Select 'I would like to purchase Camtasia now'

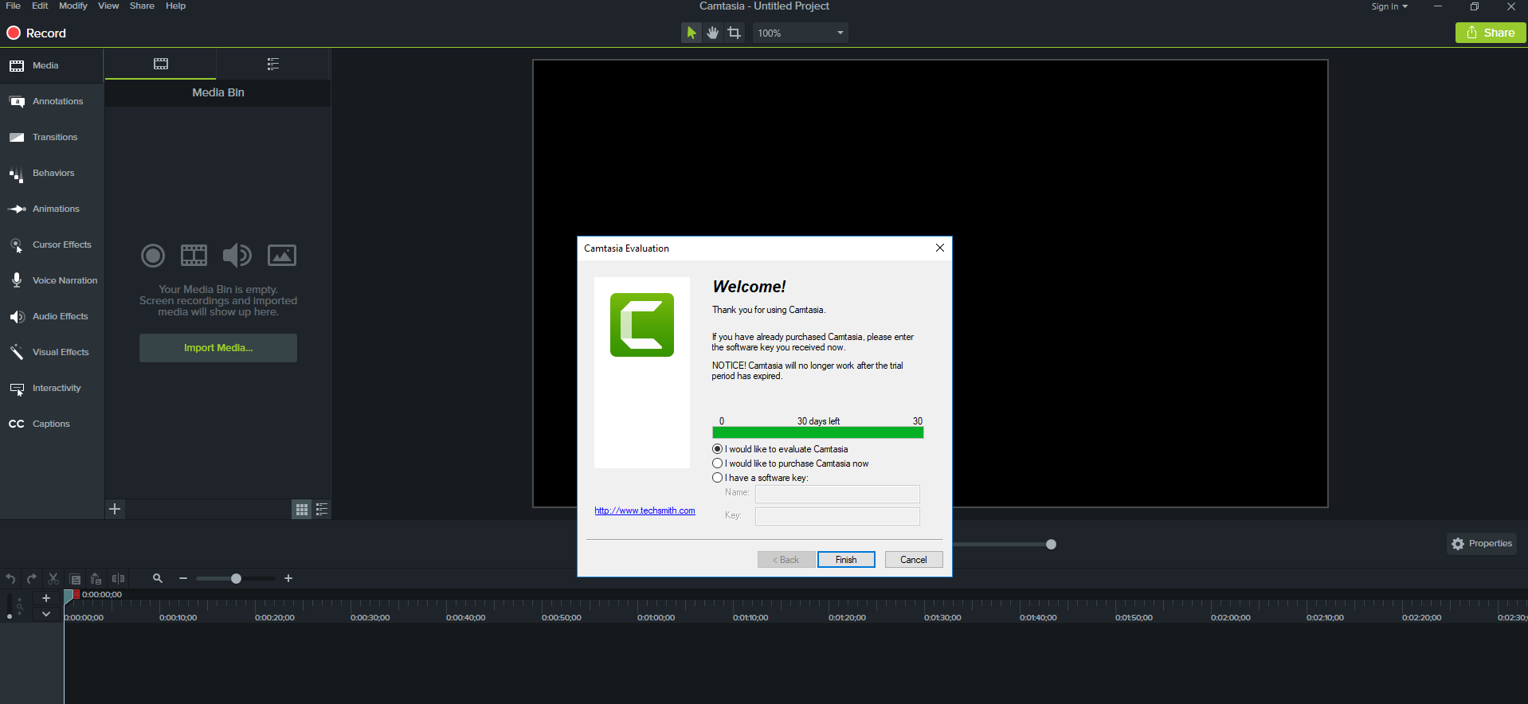point(791,463)
